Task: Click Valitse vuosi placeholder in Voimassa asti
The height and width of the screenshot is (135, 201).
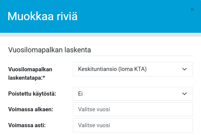Action: [x=94, y=125]
